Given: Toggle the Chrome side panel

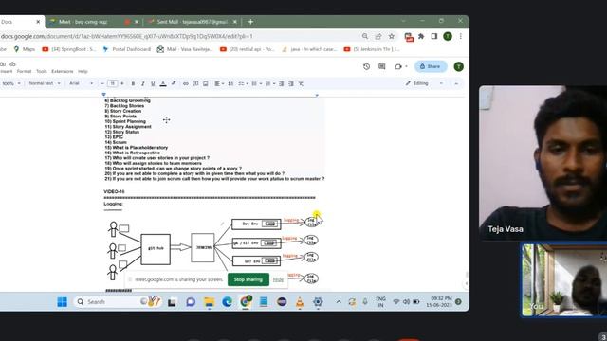Looking at the screenshot, I should (x=434, y=36).
